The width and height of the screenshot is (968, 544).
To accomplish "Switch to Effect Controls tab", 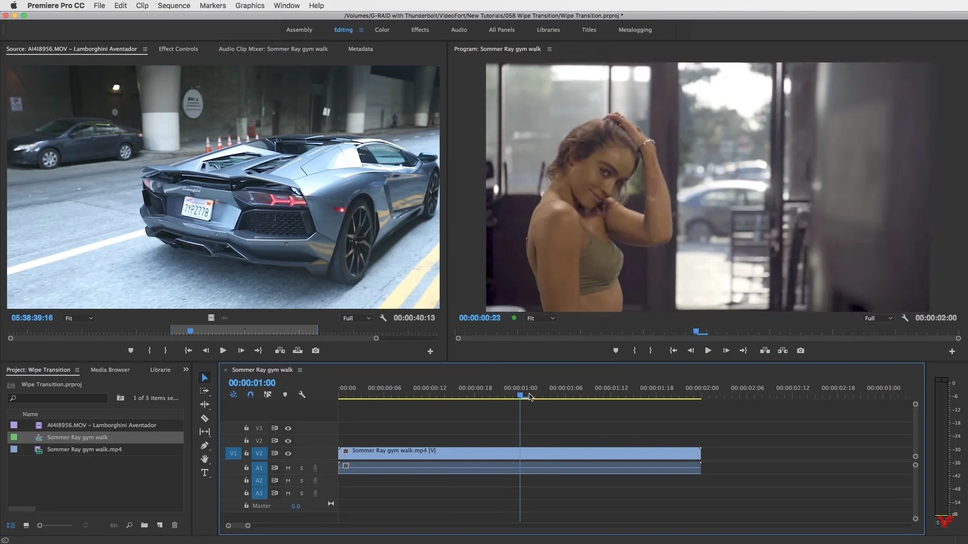I will click(x=178, y=49).
